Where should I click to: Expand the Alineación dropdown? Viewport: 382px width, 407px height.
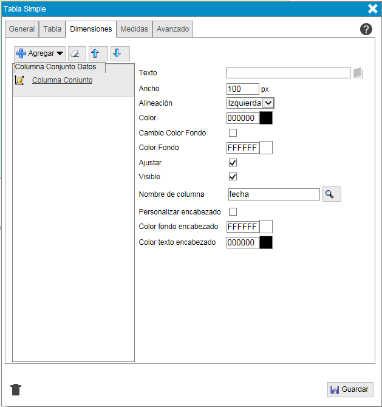pos(268,103)
